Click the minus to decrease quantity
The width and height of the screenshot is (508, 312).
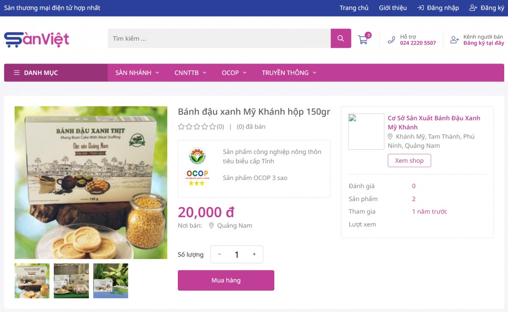coord(219,254)
